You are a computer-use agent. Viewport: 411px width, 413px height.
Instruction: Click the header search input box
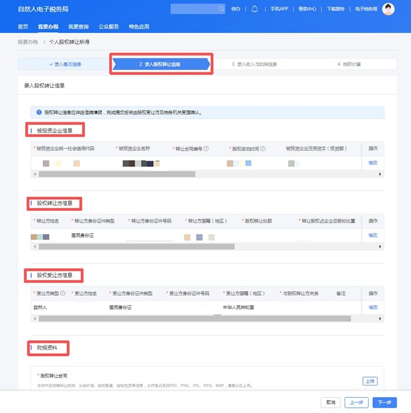pos(194,9)
